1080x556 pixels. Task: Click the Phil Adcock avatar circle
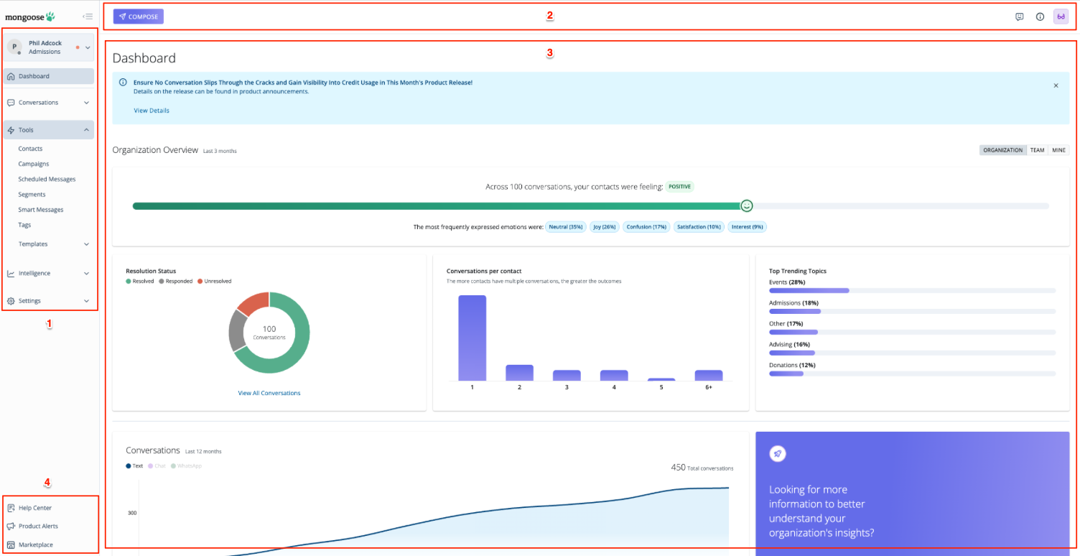14,47
